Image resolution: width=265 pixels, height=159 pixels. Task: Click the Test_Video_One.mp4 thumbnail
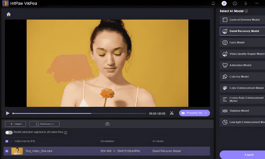(17, 151)
